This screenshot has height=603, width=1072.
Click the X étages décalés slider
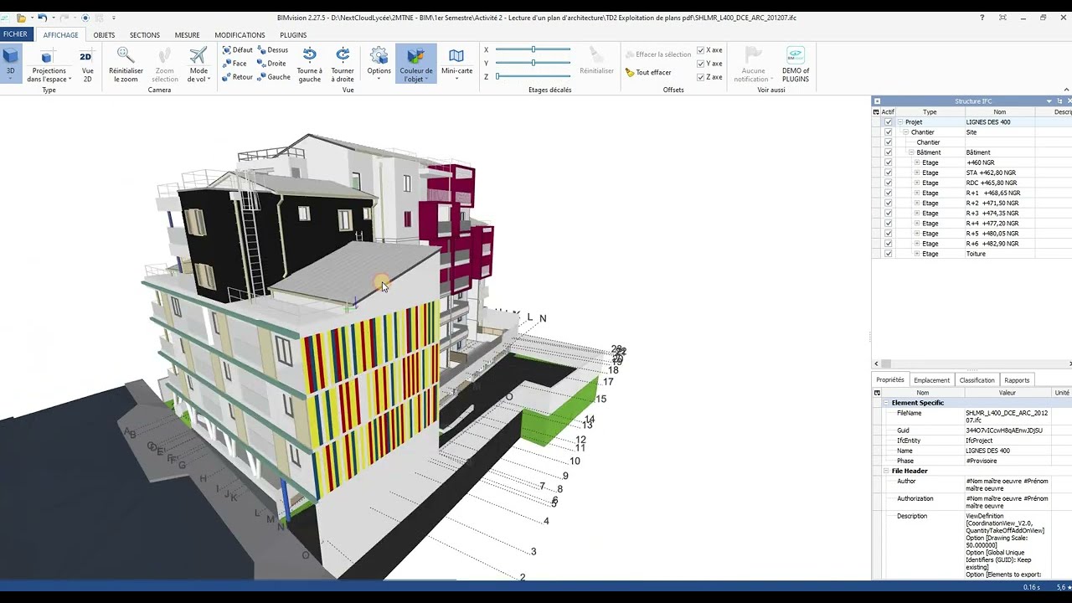[533, 49]
